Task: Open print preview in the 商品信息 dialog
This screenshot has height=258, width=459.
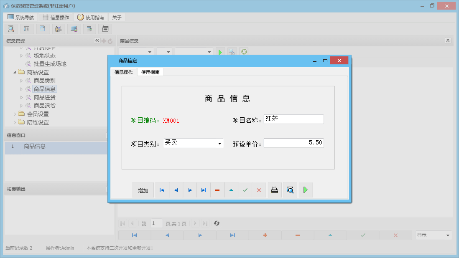Action: [290, 190]
